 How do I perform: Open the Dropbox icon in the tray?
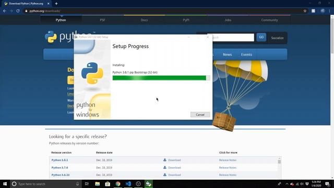(307, 184)
